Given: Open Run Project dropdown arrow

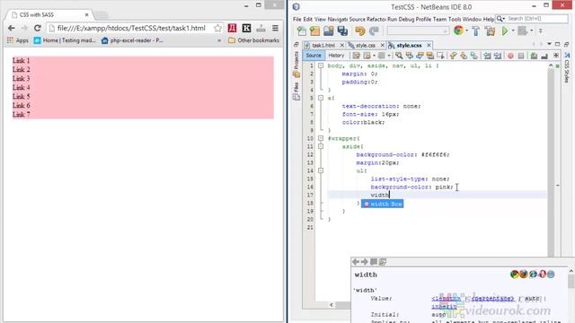Looking at the screenshot, I should [513, 31].
